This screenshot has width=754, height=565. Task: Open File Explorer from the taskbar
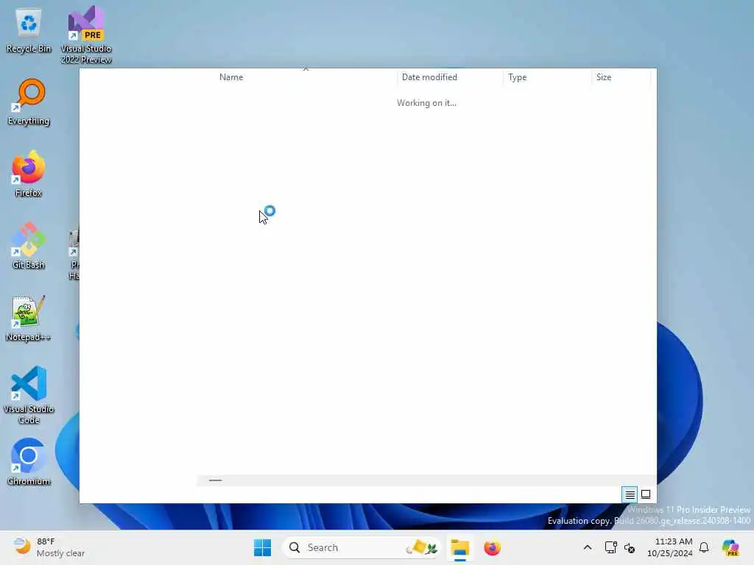[459, 547]
